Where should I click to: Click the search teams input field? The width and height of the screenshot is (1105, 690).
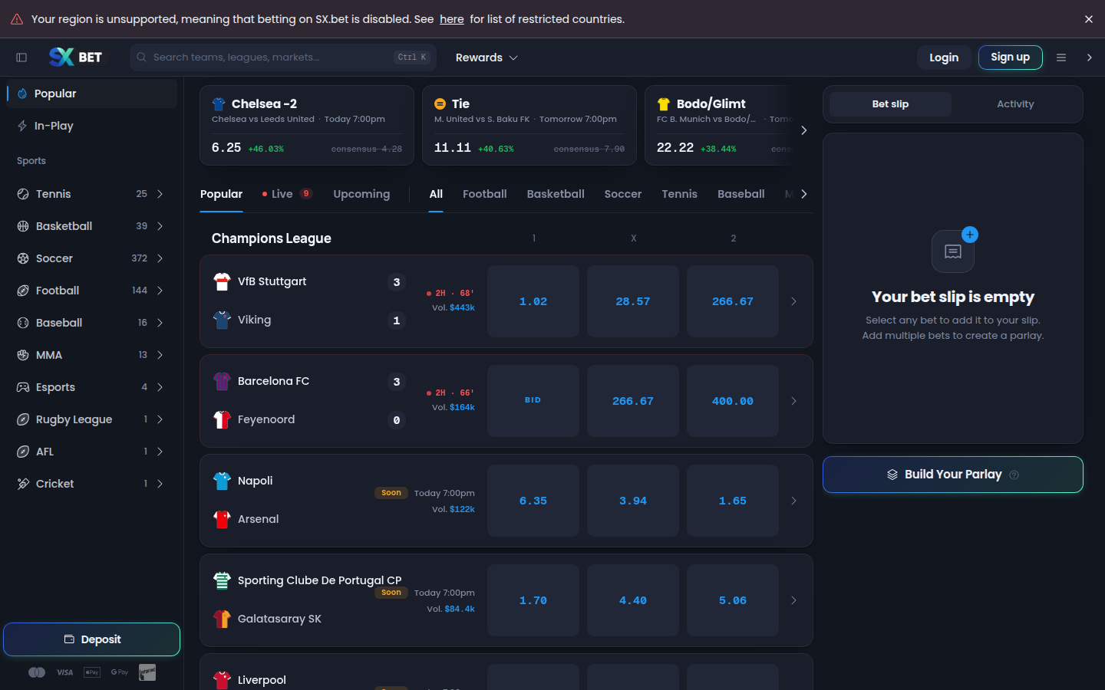(283, 58)
